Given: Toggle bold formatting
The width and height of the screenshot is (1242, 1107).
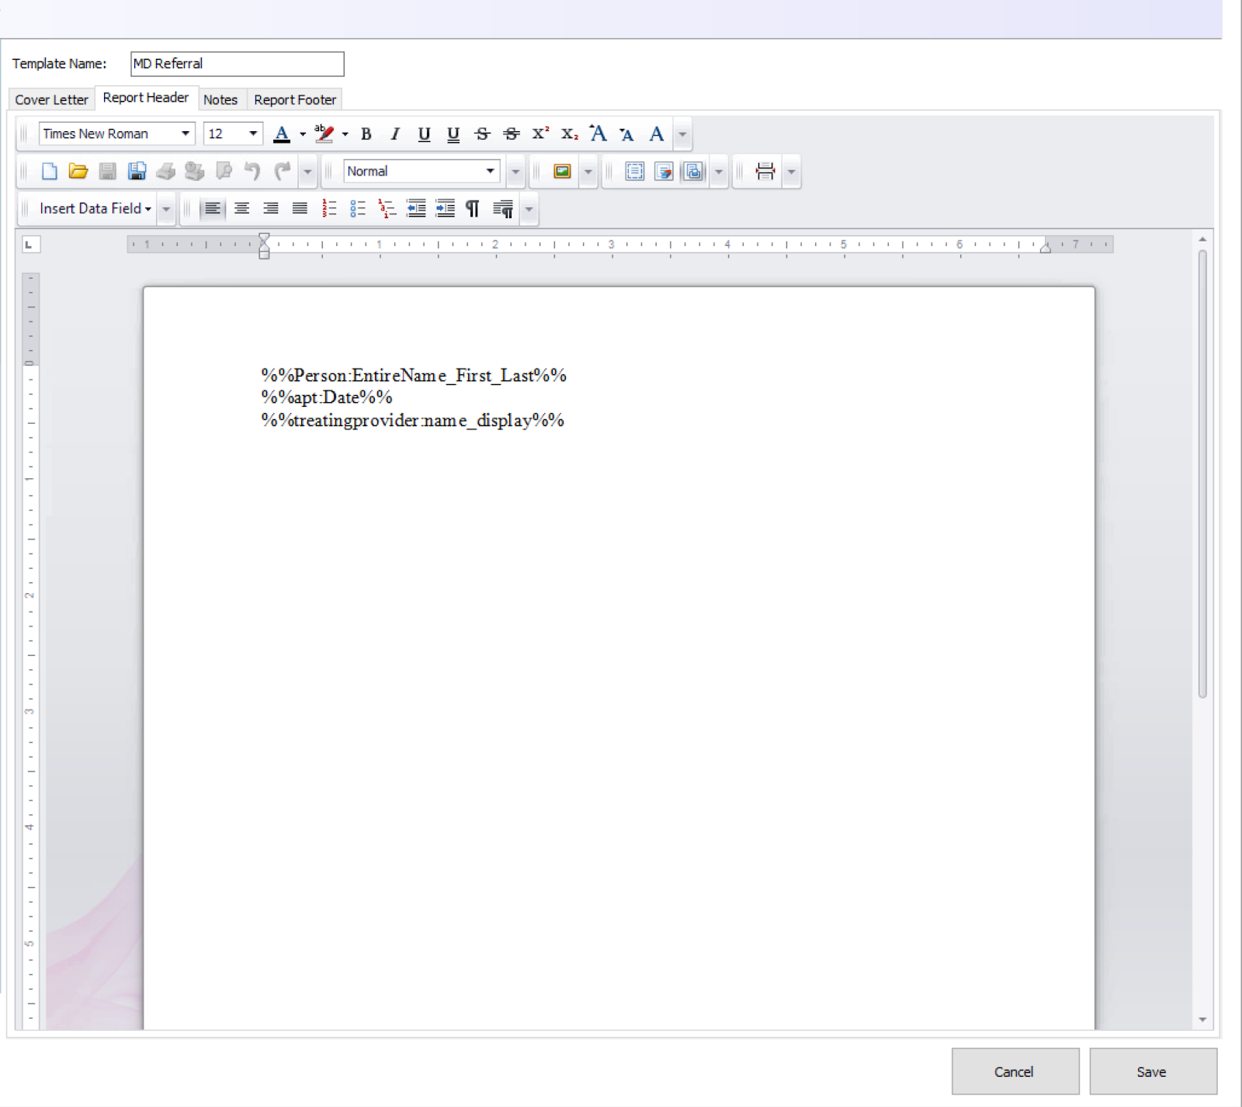Looking at the screenshot, I should [366, 134].
